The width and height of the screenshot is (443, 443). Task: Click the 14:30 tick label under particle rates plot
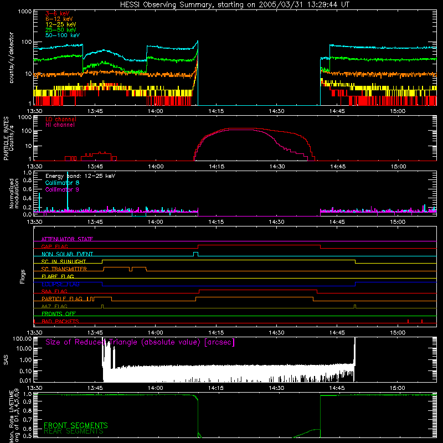coord(277,167)
